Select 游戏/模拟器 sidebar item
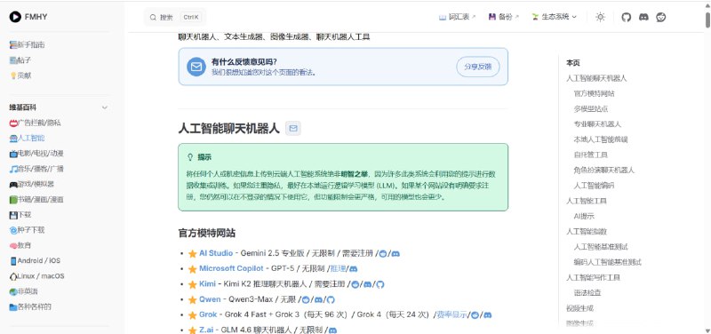The width and height of the screenshot is (711, 334). [x=32, y=185]
